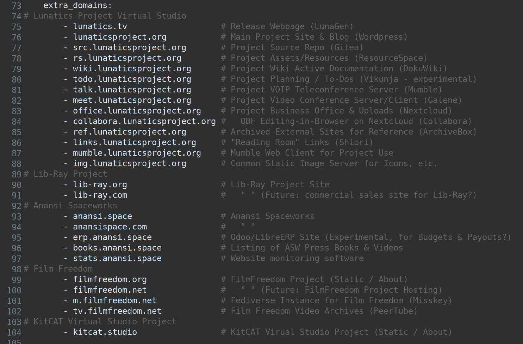The width and height of the screenshot is (523, 344).
Task: Click the 'Project Source Repo (Gitea)' comment
Action: tap(297, 48)
